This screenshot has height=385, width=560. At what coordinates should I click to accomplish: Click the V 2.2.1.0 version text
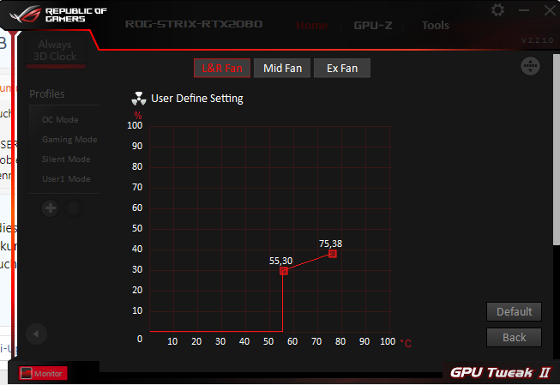537,40
